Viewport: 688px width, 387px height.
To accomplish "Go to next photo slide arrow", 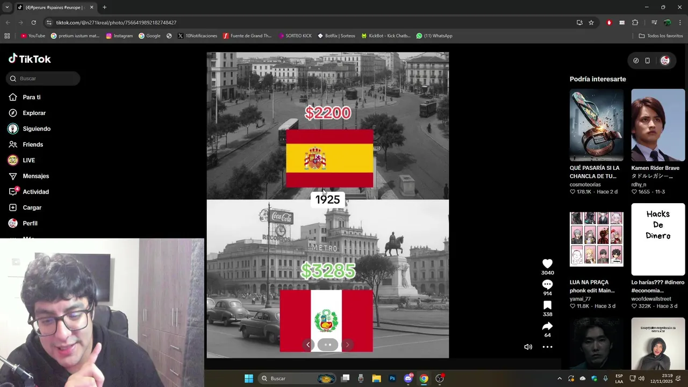I will click(x=347, y=345).
